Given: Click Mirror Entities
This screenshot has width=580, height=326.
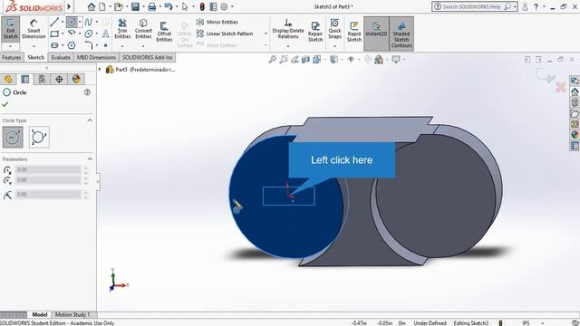Looking at the screenshot, I should click(x=217, y=22).
